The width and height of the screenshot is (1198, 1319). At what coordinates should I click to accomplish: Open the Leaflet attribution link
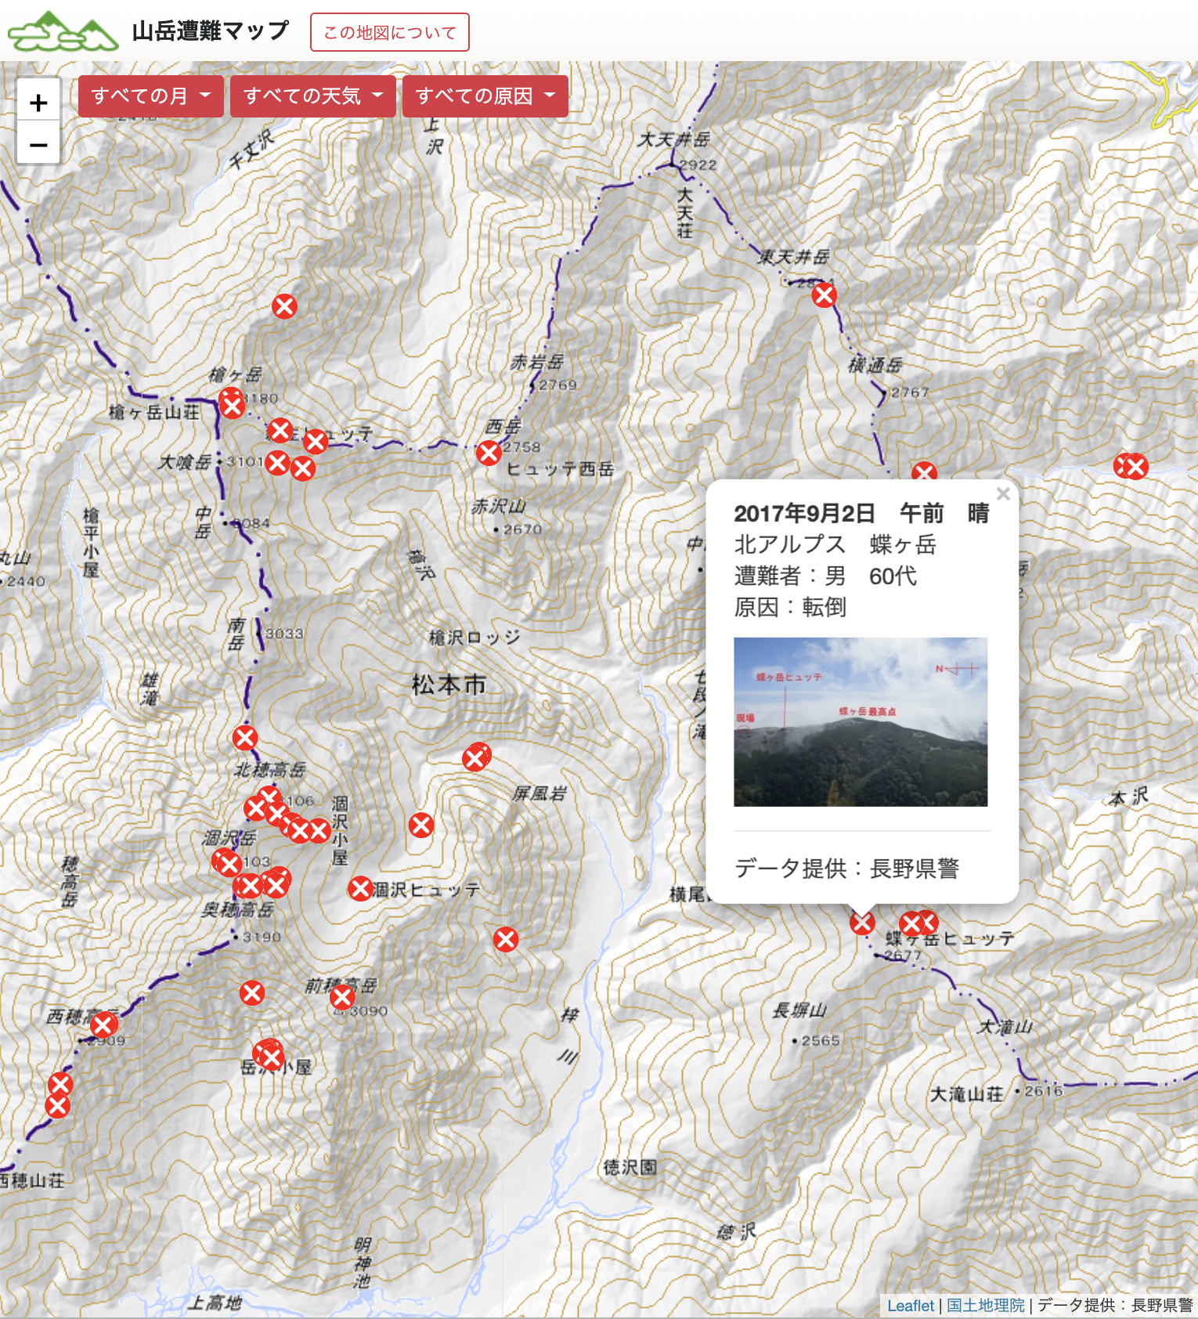pos(910,1305)
